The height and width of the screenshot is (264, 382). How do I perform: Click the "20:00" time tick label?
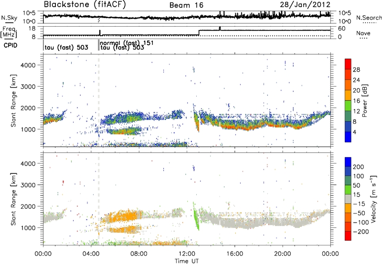tap(283, 254)
